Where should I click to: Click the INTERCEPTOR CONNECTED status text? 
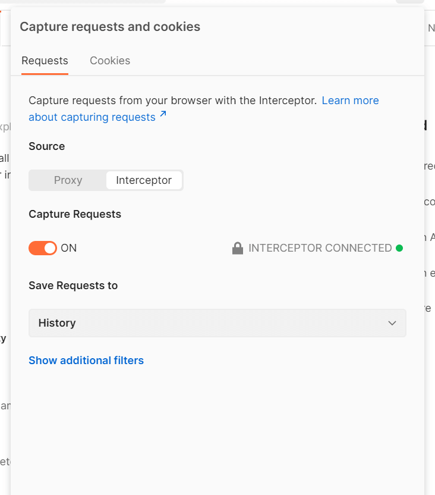coord(320,248)
